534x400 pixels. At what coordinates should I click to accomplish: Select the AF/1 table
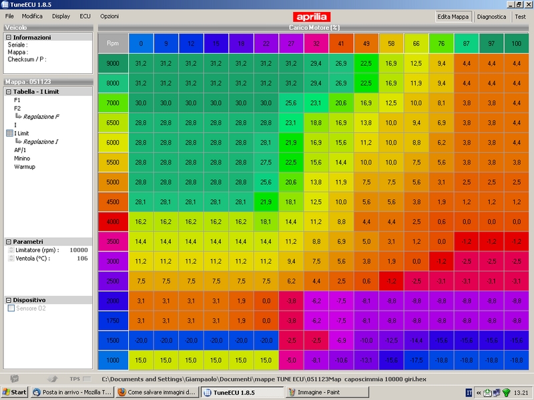click(x=20, y=150)
